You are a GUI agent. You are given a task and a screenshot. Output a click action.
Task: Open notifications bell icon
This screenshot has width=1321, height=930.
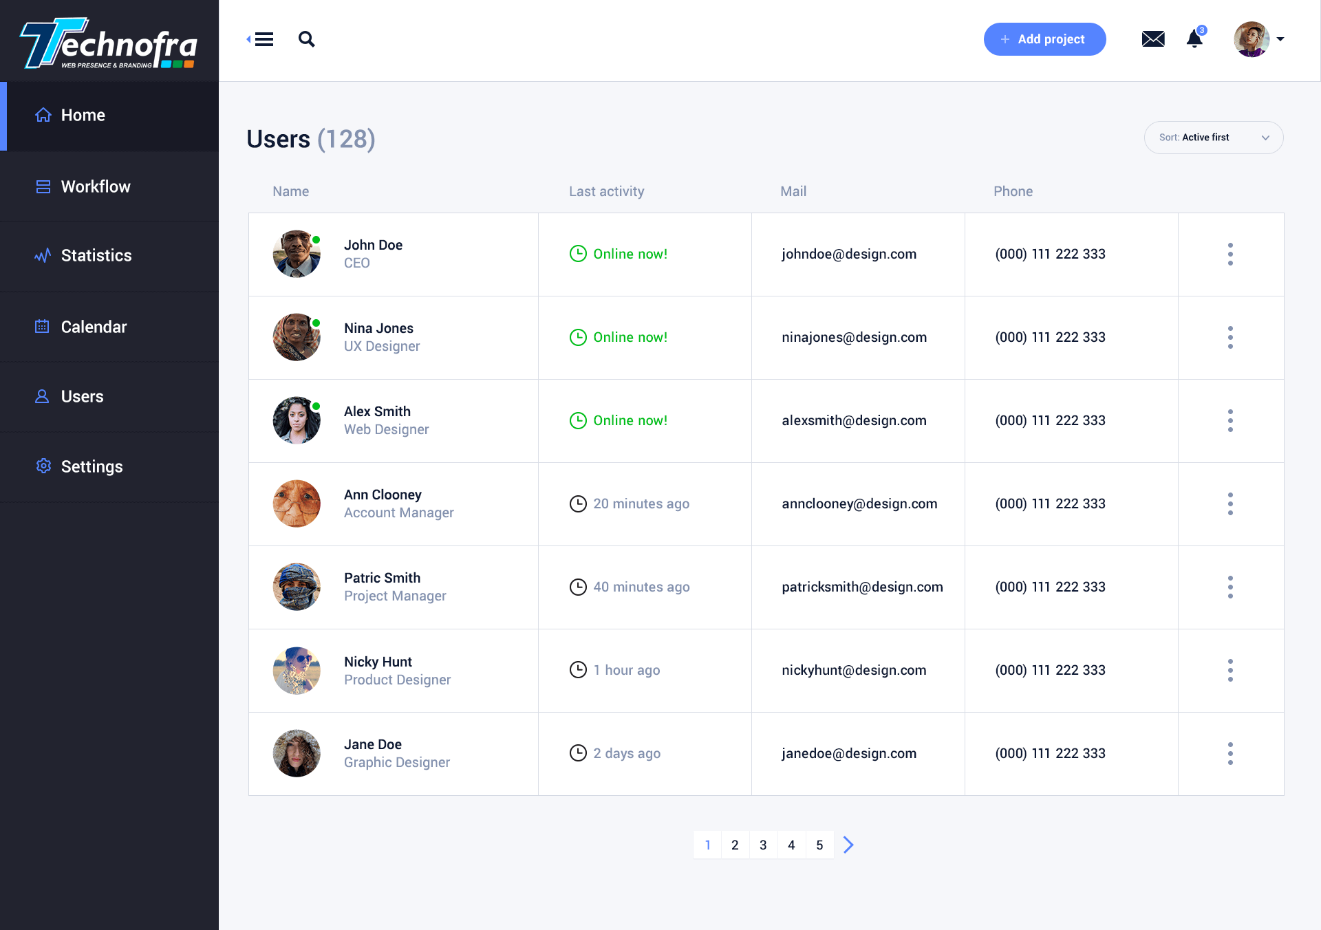point(1195,39)
